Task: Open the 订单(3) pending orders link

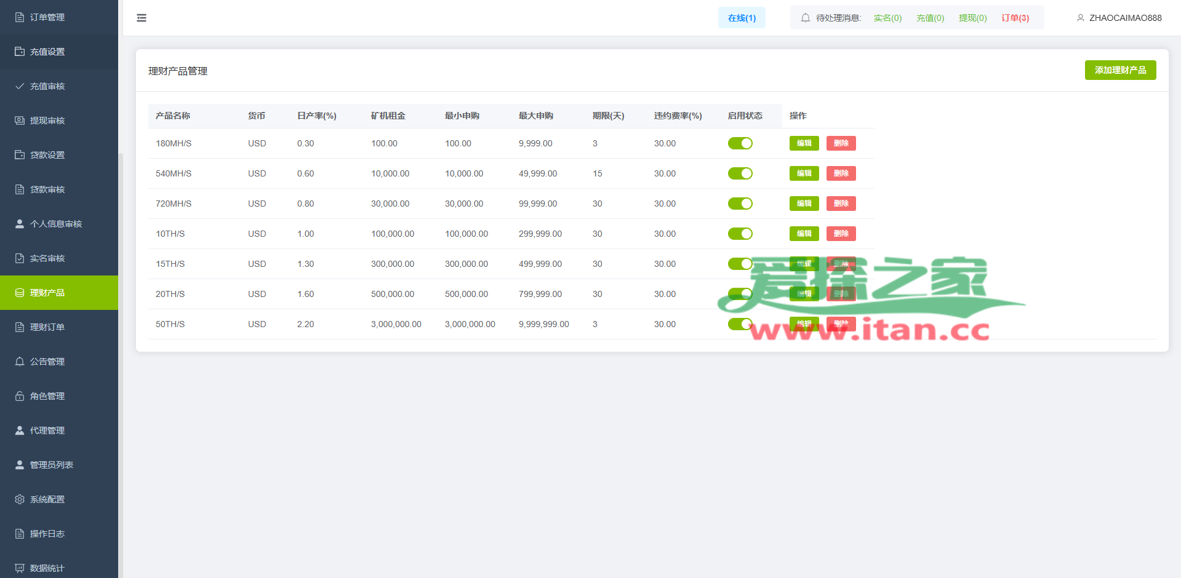Action: click(x=1015, y=18)
